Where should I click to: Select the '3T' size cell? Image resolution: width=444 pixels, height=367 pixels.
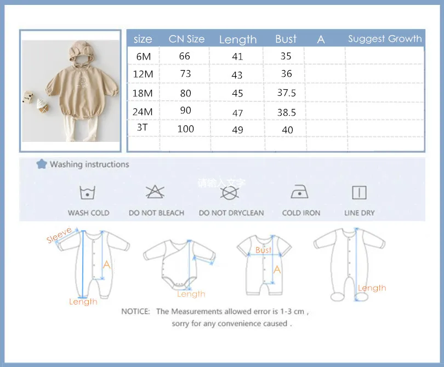142,127
